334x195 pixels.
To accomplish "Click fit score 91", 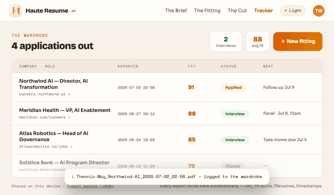I will 191,87.
